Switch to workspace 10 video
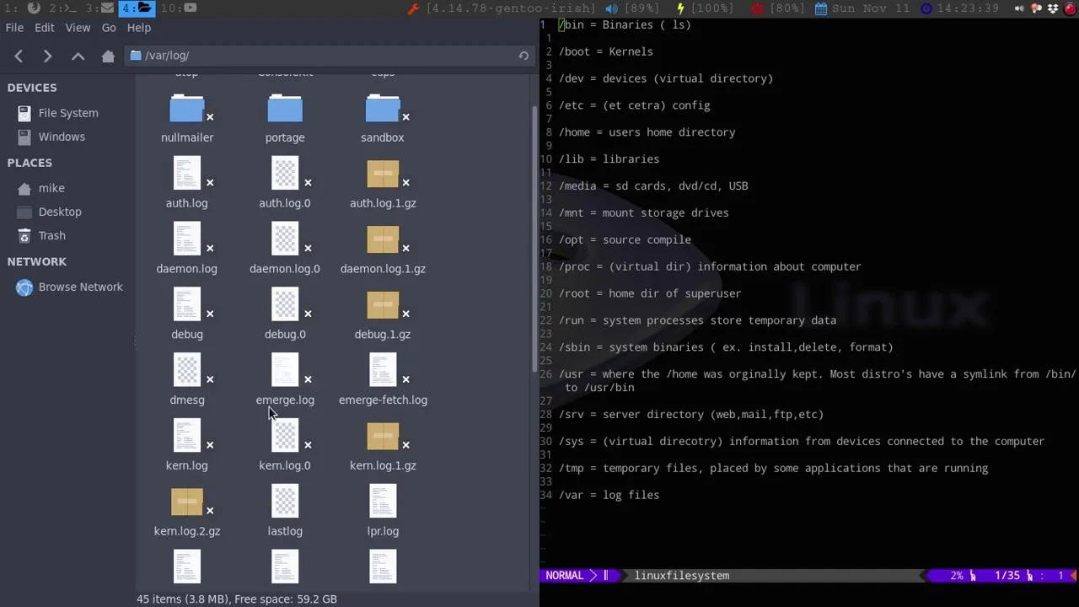Screen dimensions: 1079x607 coord(179,8)
